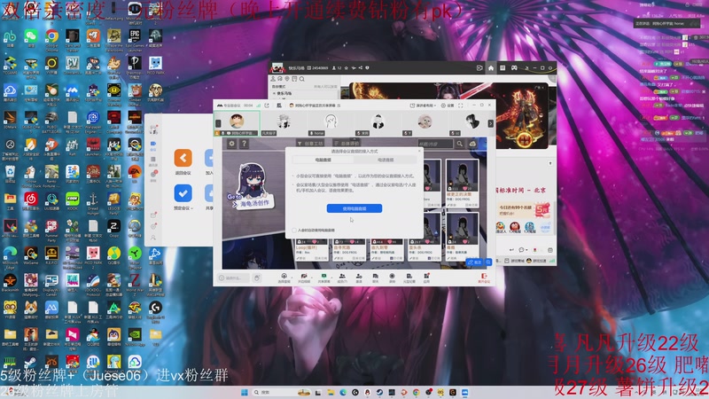Click the layout panel icon beside home

coord(503,68)
